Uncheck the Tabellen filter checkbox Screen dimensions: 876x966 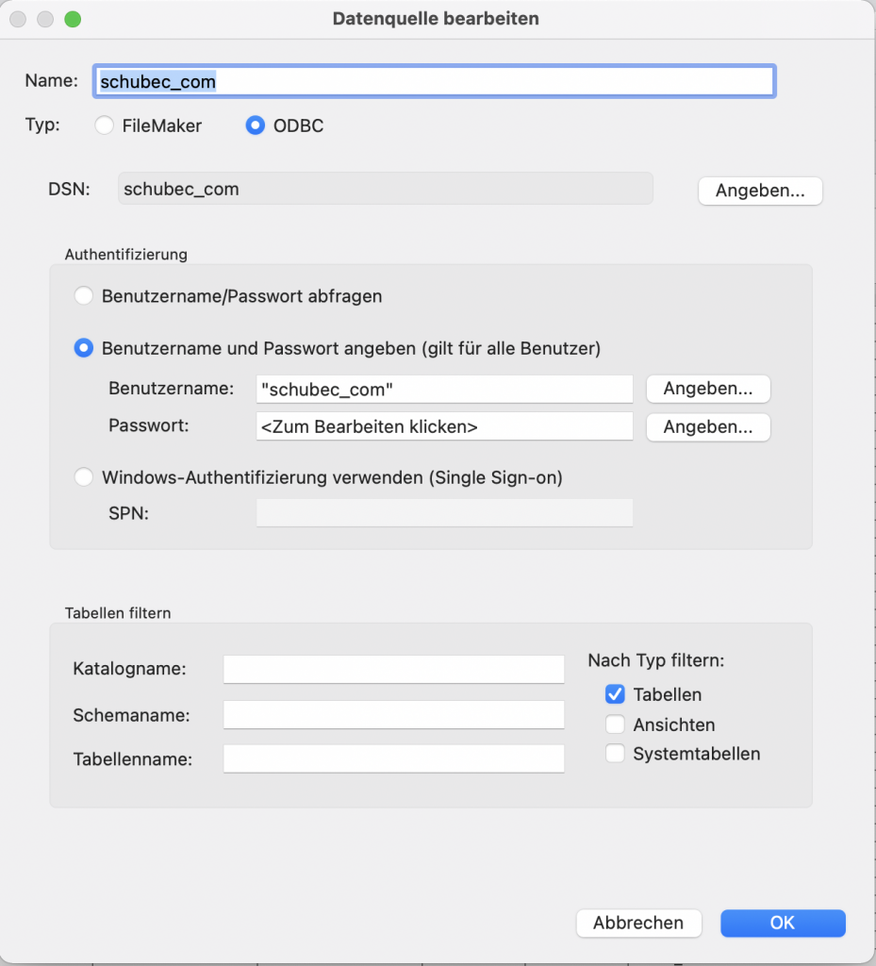point(615,694)
